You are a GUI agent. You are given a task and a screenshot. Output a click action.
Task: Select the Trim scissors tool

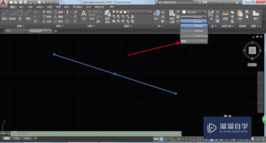point(68,12)
